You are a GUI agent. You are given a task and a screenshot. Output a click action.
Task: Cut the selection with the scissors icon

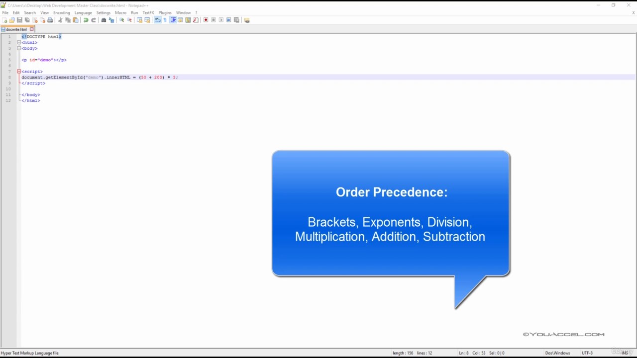60,20
